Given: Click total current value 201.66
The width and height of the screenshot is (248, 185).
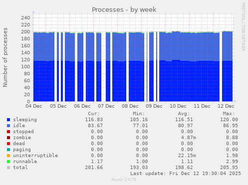Looking at the screenshot, I should pos(94,168).
